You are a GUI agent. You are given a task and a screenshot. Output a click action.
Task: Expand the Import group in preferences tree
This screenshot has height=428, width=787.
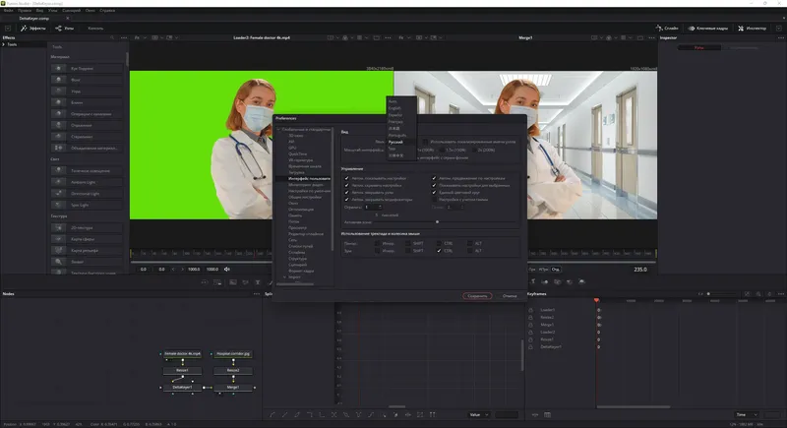point(284,277)
